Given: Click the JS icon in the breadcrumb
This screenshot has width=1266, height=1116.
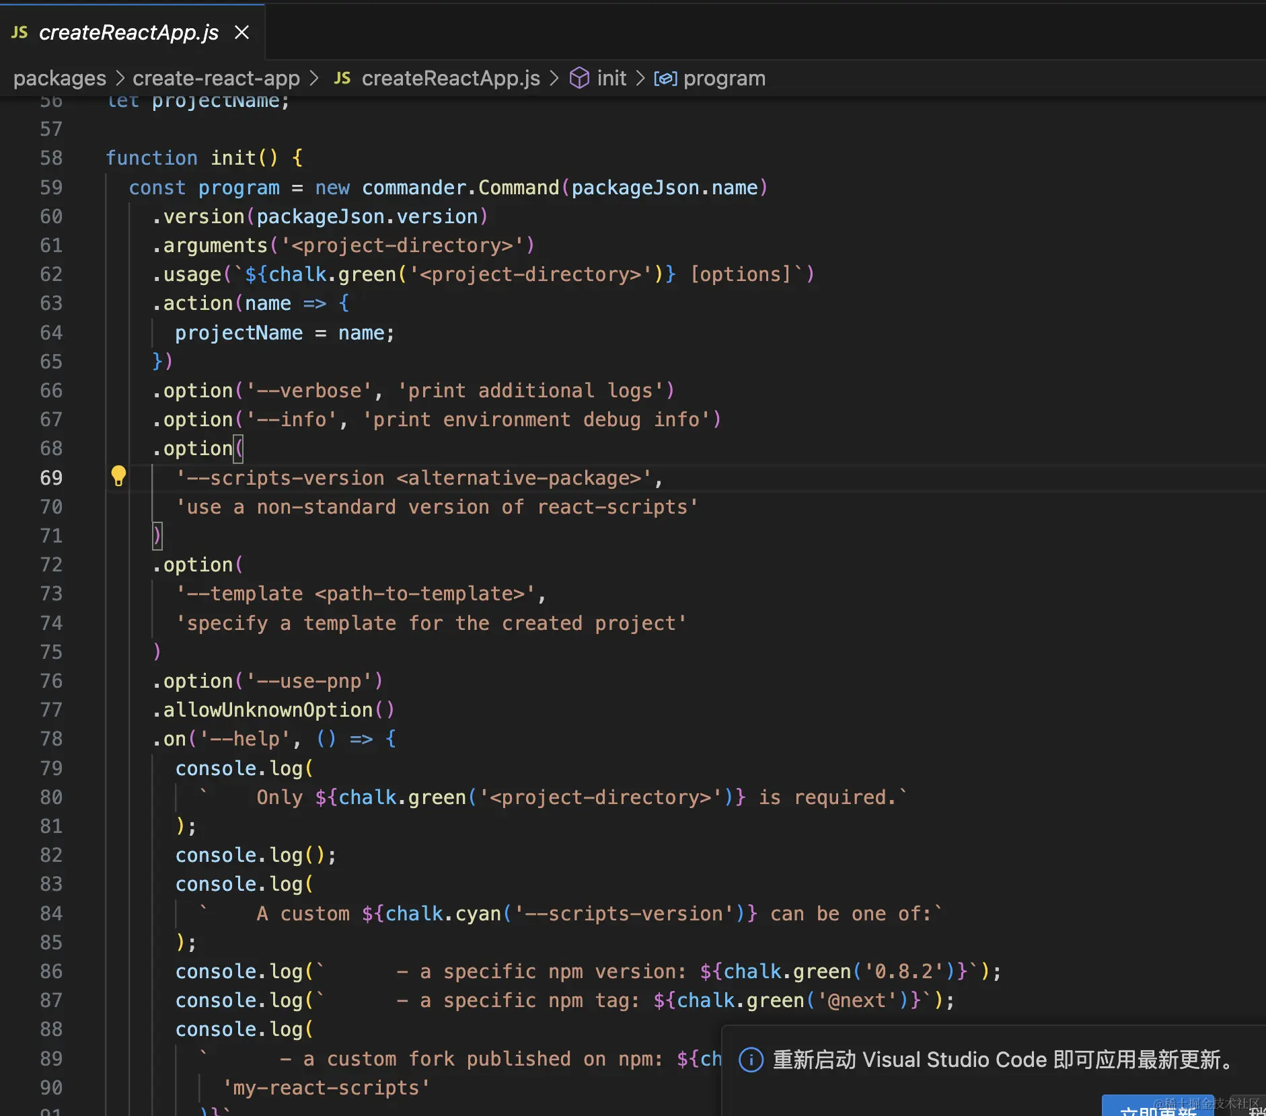Looking at the screenshot, I should (x=342, y=78).
